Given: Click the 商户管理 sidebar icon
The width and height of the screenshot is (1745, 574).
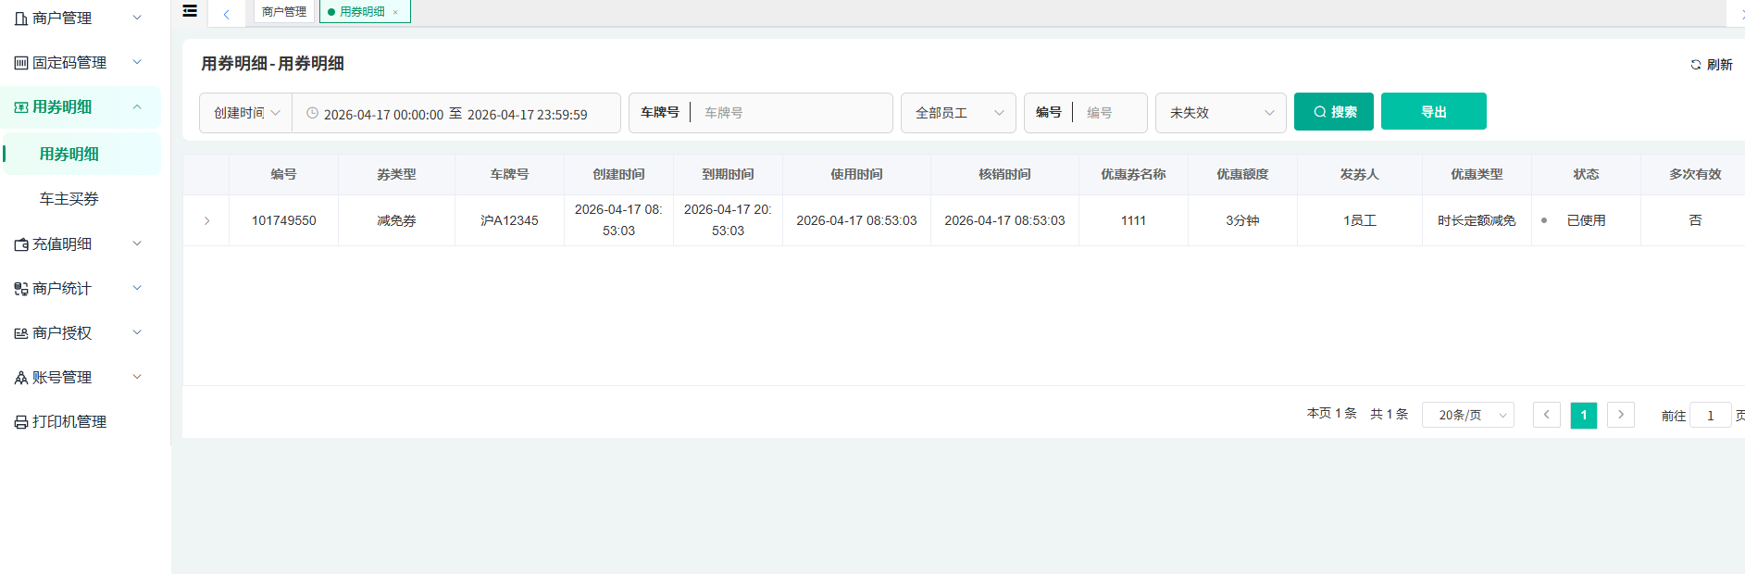Looking at the screenshot, I should coord(21,19).
